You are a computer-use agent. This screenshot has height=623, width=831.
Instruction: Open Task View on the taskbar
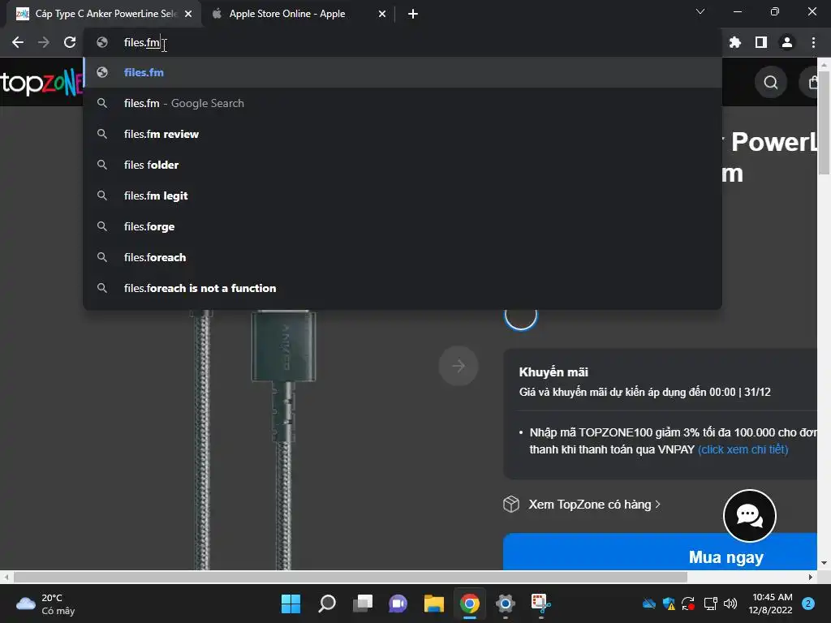(363, 604)
